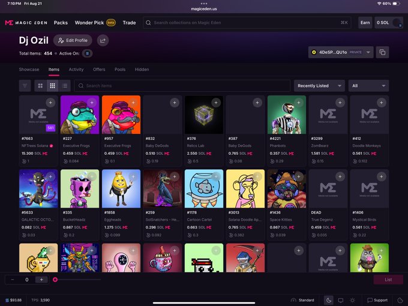Enable dark mode moon icon
Screen dimensions: 408x306
(329, 300)
